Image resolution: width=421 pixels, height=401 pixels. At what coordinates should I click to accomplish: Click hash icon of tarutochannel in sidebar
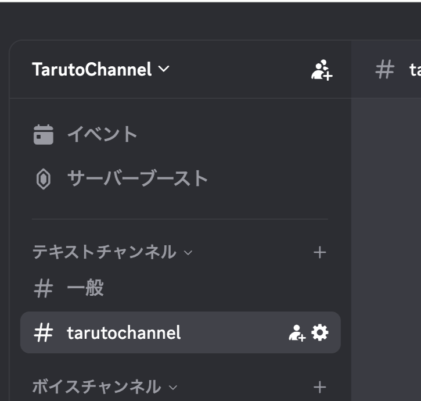click(x=44, y=333)
